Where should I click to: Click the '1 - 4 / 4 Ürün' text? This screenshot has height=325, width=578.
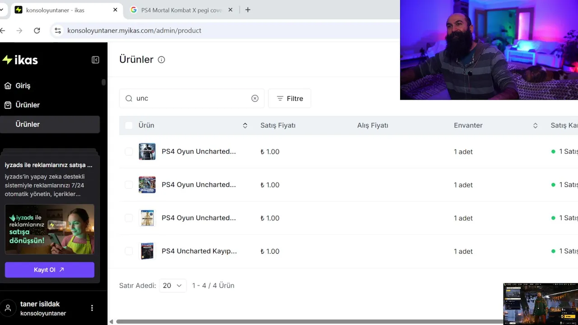point(213,286)
